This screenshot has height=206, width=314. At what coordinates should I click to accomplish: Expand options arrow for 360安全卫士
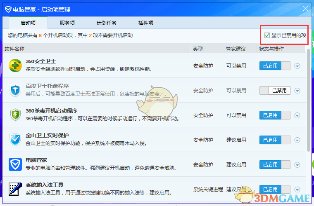click(x=297, y=66)
